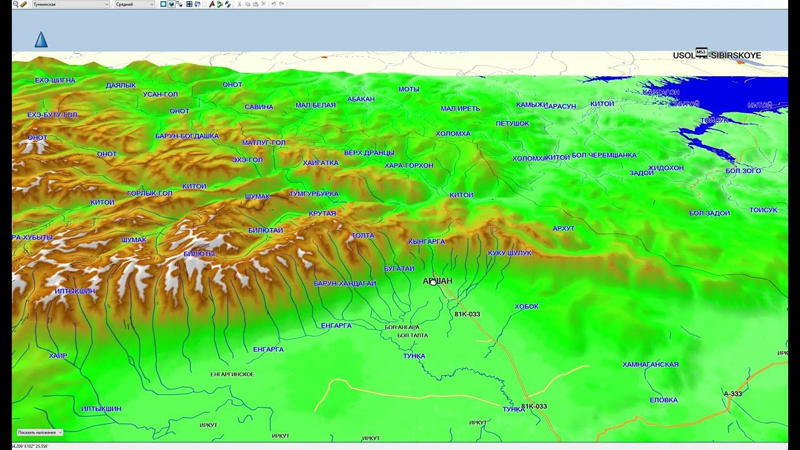Click the M53 highway shield marker

tap(701, 52)
